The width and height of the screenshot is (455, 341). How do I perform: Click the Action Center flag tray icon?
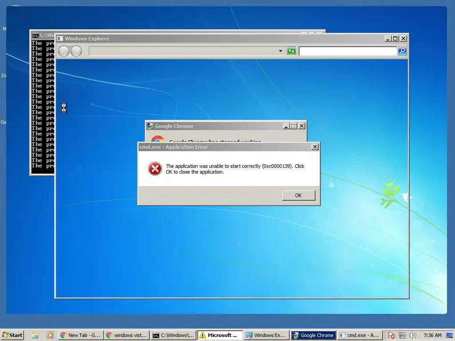[x=391, y=336]
